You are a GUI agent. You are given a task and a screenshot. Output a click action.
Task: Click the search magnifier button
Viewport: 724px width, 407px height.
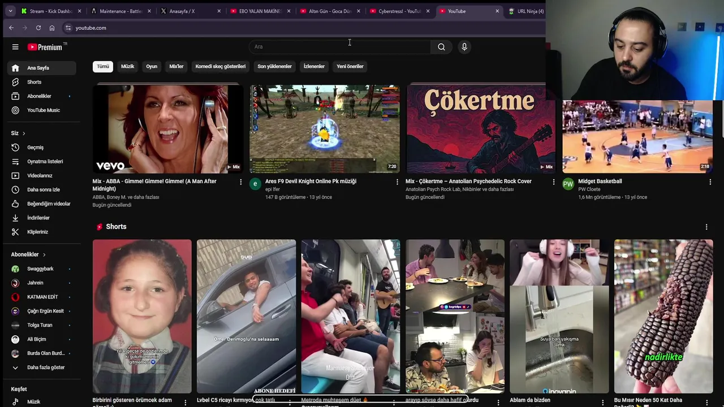pos(441,47)
